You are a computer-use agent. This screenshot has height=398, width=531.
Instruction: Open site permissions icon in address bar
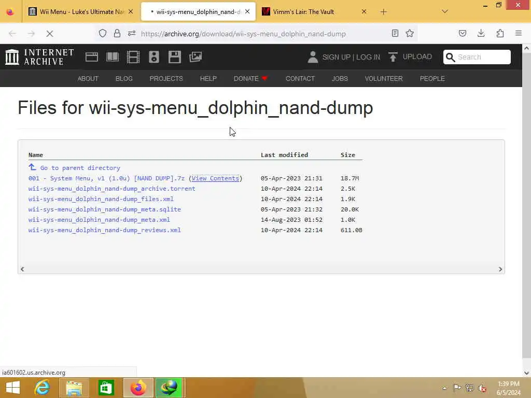click(x=132, y=33)
